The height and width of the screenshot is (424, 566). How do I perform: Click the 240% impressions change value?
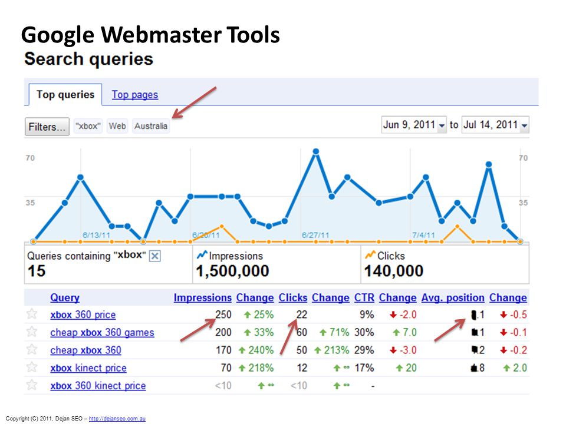tap(261, 350)
